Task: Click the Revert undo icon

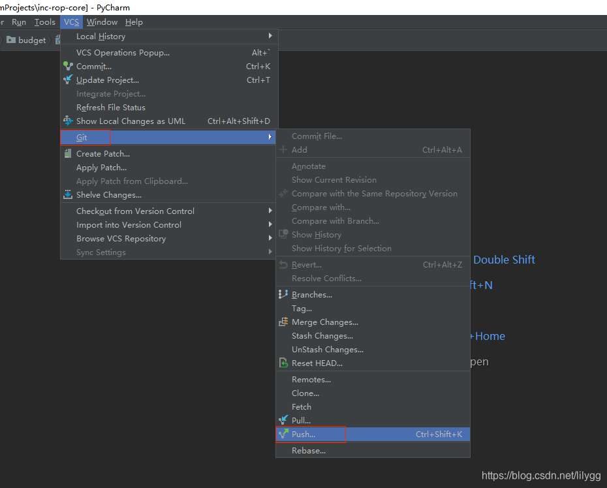Action: 283,265
